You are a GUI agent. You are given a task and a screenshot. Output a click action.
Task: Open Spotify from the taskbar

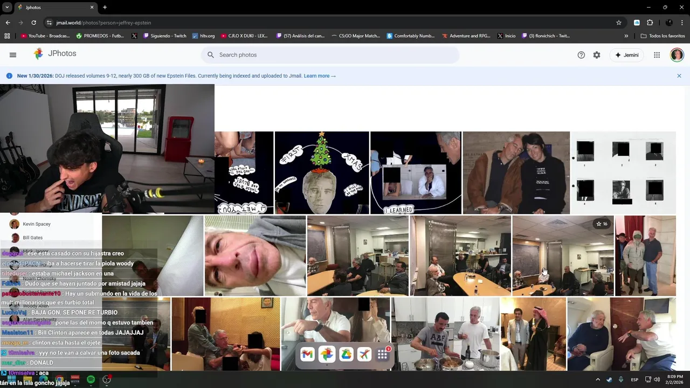coord(91,379)
